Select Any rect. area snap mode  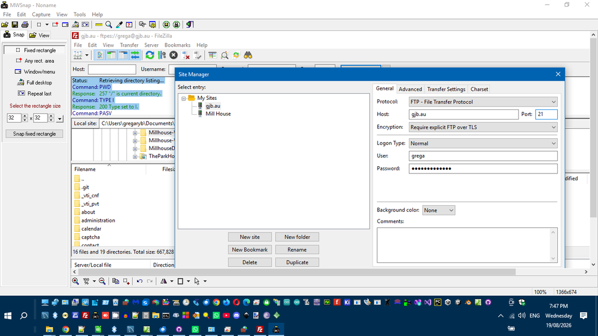35,61
